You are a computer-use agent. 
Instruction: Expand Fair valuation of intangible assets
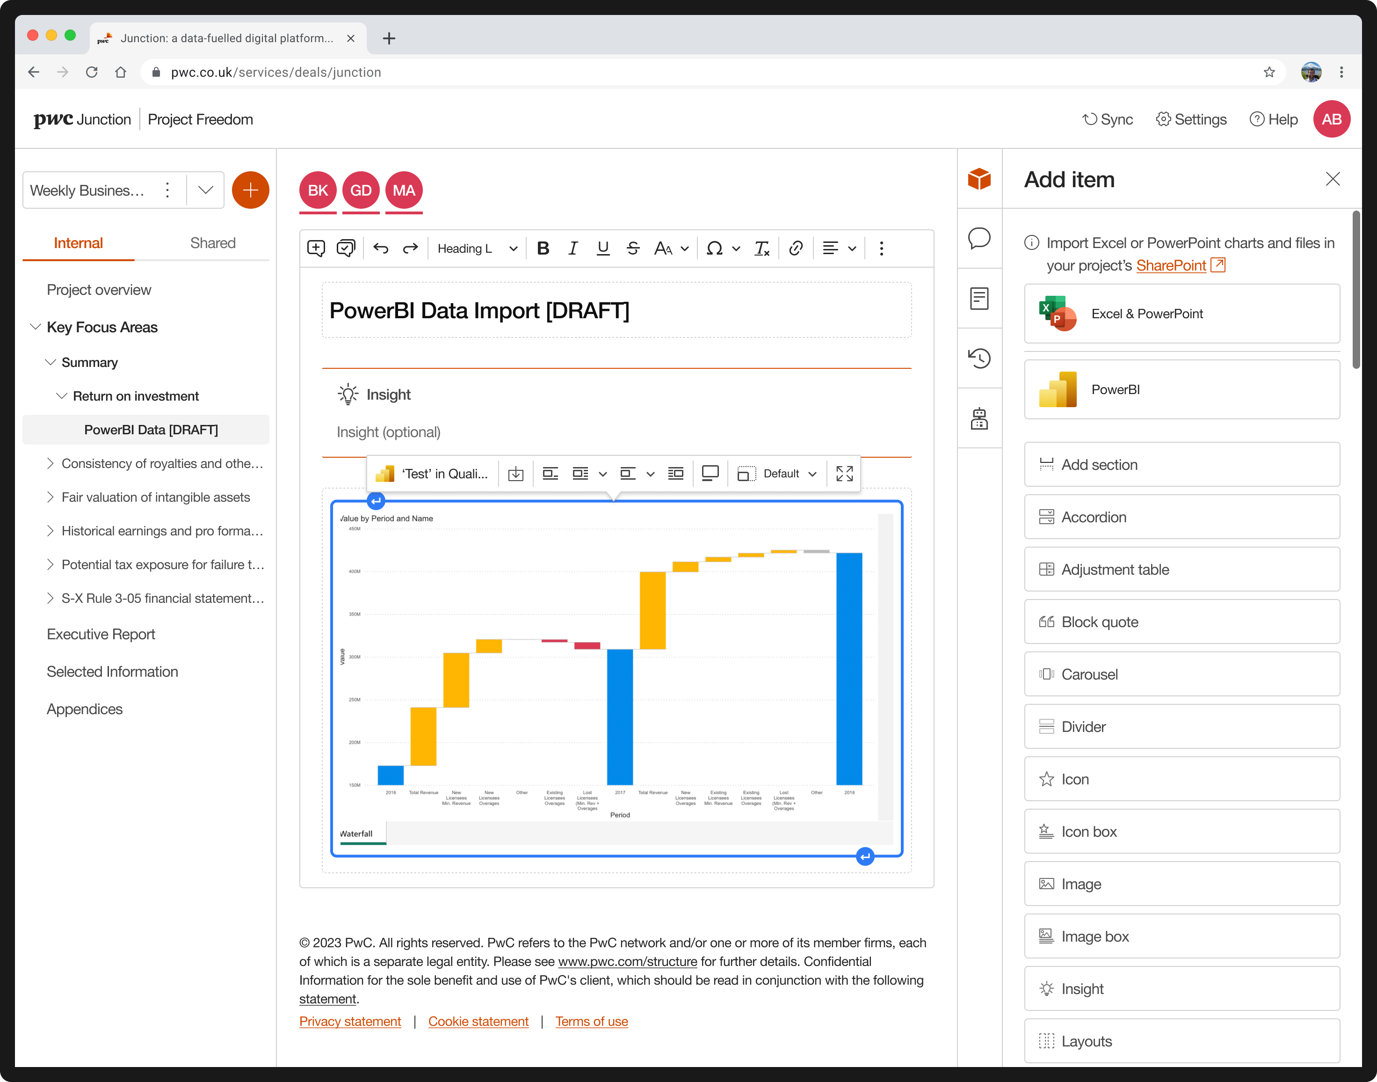click(51, 497)
